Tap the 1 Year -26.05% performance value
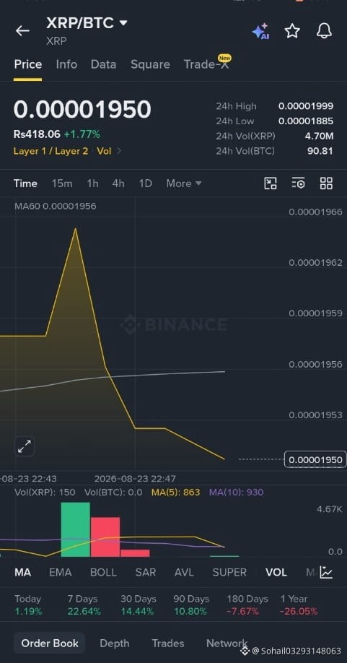Viewport: 347px width, 663px height. click(299, 612)
